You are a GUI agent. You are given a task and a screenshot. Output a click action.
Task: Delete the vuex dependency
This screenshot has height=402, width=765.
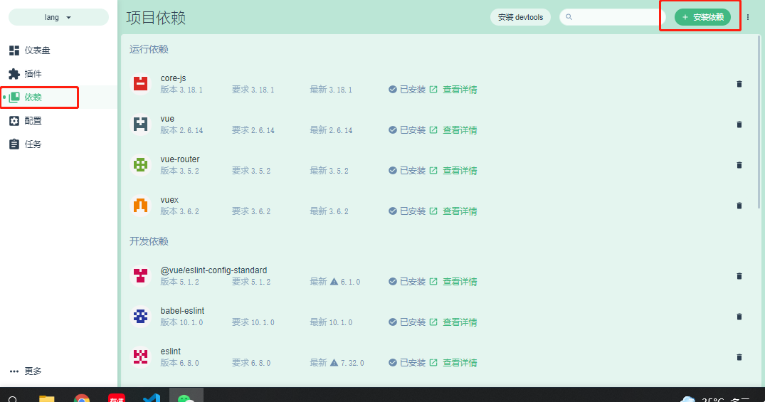(x=739, y=206)
